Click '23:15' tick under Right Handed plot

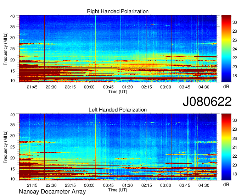pyautogui.click(x=70, y=87)
